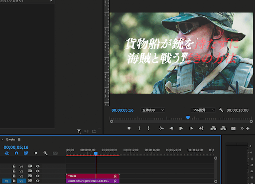Toggle sync lock on V2
Screen dimensions: 255x184
point(30,176)
